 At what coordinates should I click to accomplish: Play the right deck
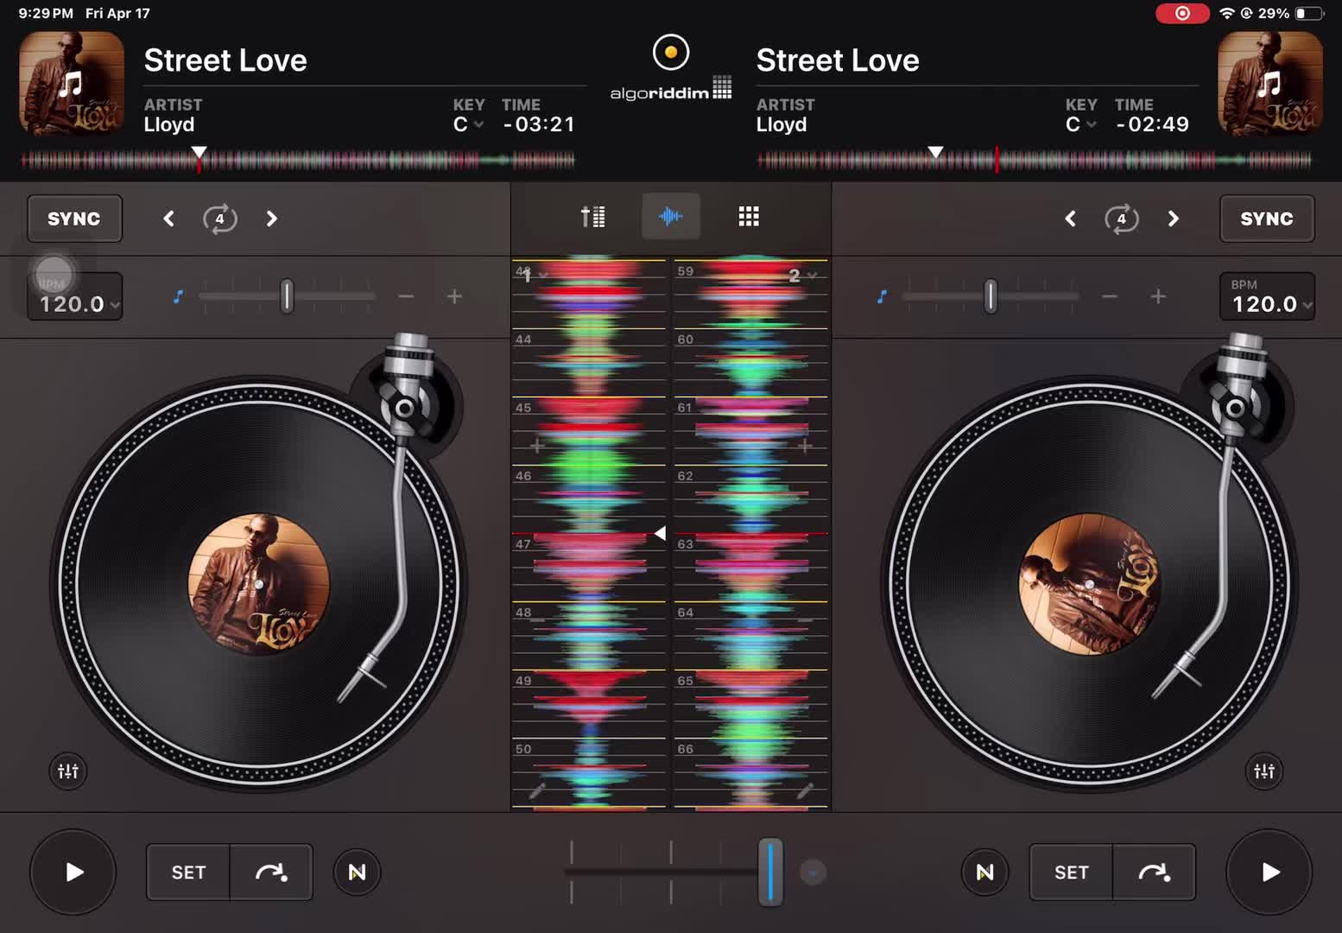(x=1269, y=872)
